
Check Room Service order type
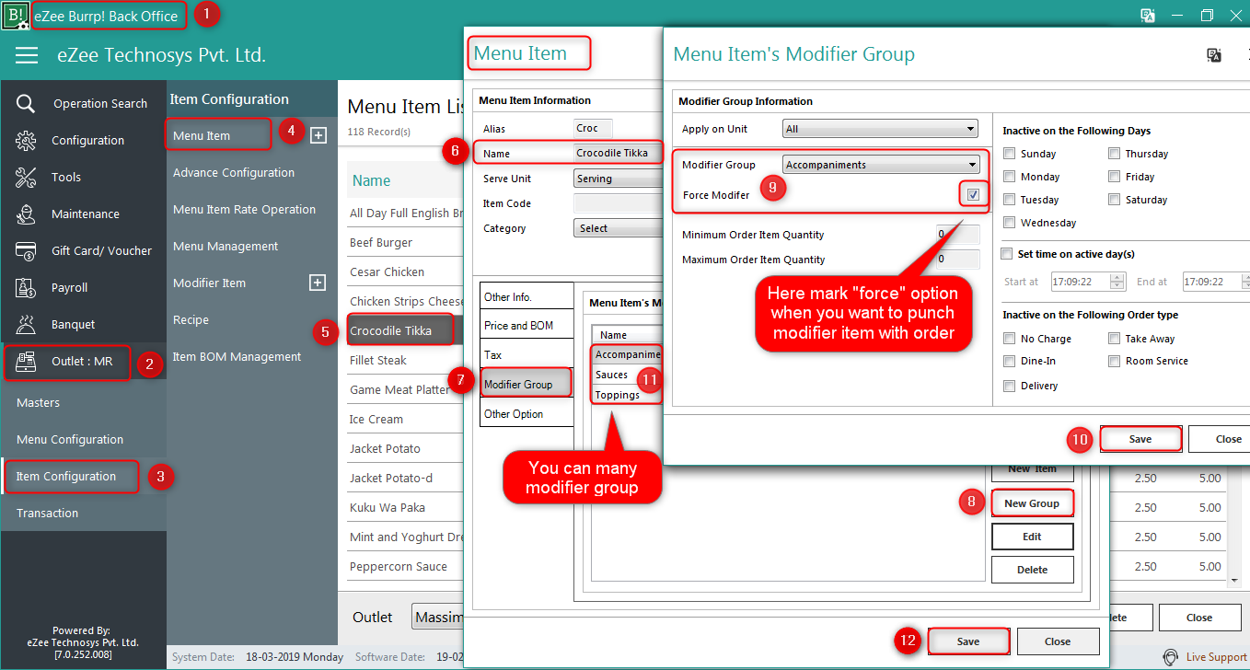pos(1115,362)
